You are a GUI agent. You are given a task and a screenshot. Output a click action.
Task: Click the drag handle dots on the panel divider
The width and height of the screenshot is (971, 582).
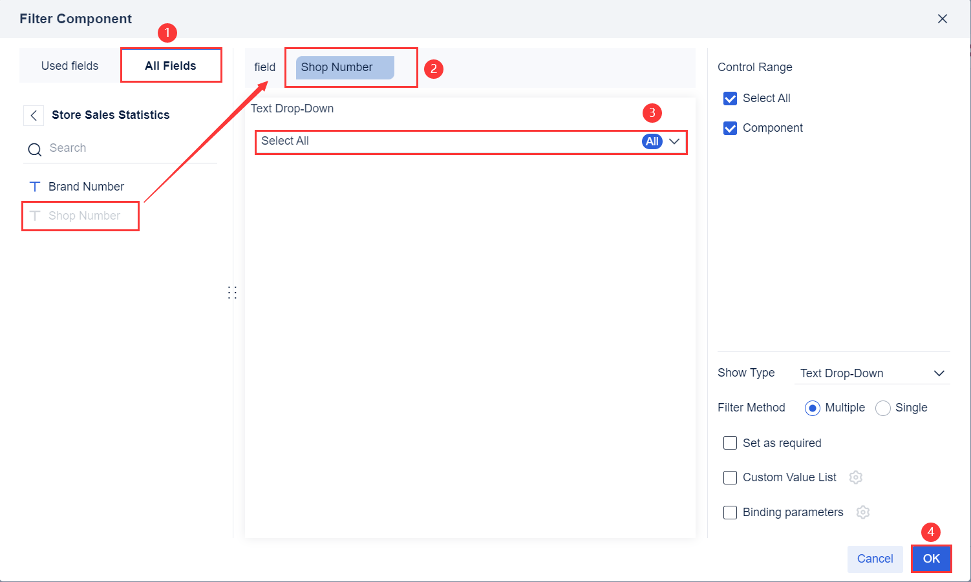(233, 292)
